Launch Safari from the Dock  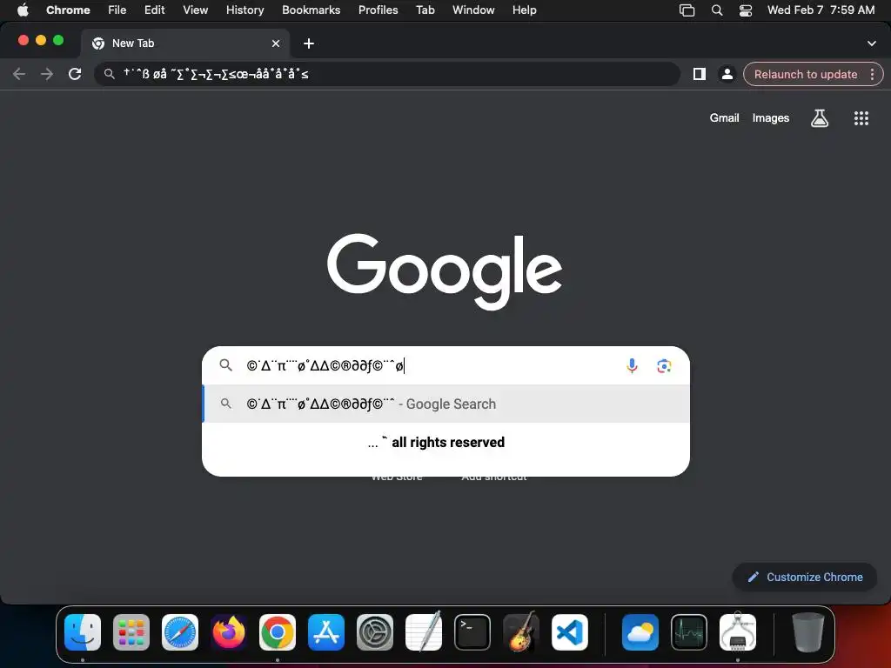click(x=180, y=632)
